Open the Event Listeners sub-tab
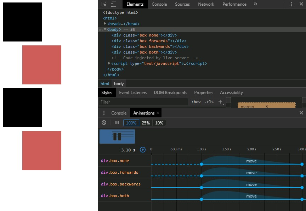The width and height of the screenshot is (306, 211). click(133, 93)
